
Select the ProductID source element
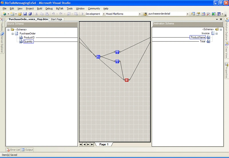click(x=29, y=37)
